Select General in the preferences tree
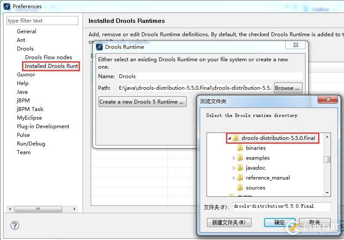The width and height of the screenshot is (344, 240). [x=26, y=32]
